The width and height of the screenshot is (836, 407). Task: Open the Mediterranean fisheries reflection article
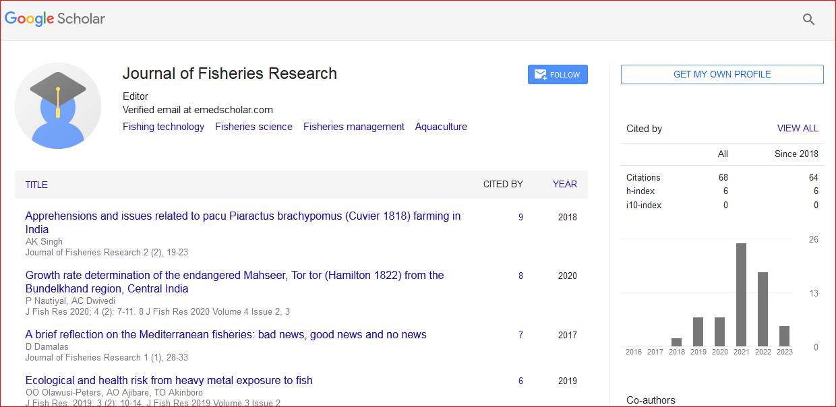[226, 335]
